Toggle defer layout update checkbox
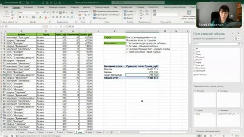244x137 pixels. (x=195, y=131)
